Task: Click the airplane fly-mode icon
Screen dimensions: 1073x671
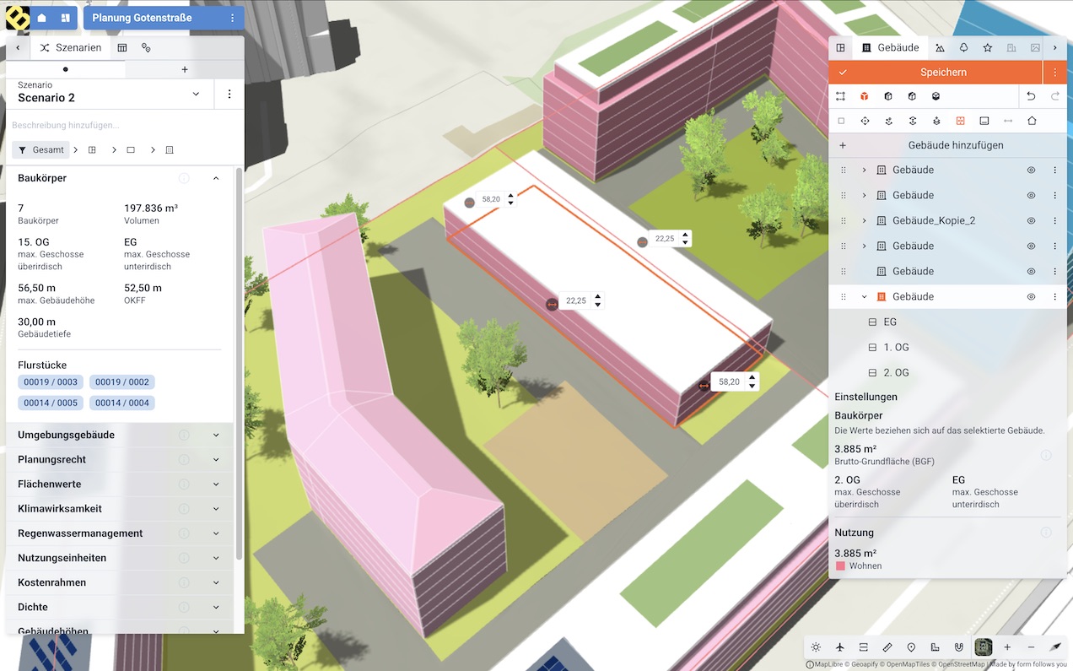Action: [840, 647]
